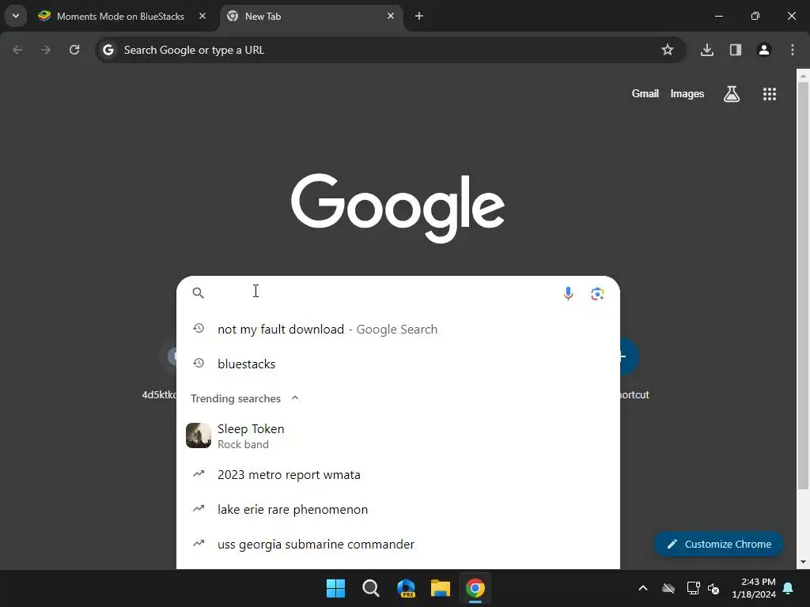Open the profile avatar menu

764,50
